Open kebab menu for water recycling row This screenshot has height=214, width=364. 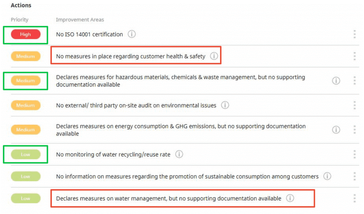[x=354, y=154]
